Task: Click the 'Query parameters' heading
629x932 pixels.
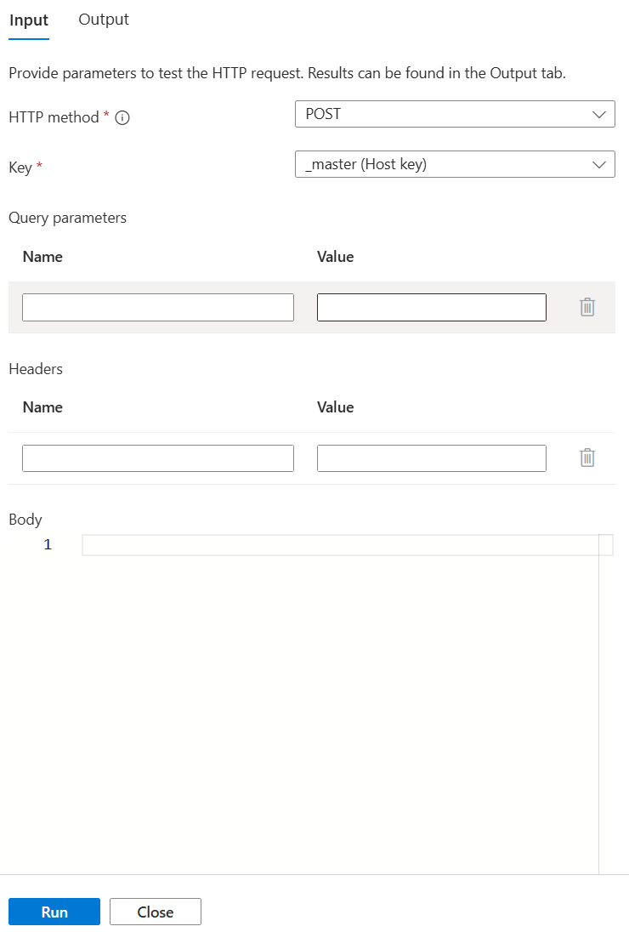Action: (x=68, y=219)
